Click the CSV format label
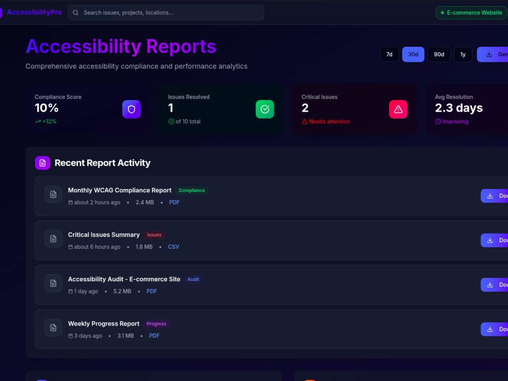 [x=173, y=246]
